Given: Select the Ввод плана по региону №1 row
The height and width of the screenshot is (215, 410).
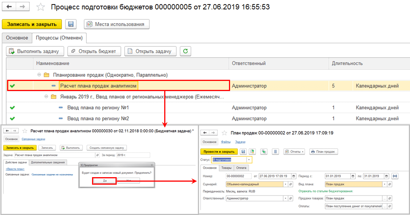Looking at the screenshot, I should (208, 107).
